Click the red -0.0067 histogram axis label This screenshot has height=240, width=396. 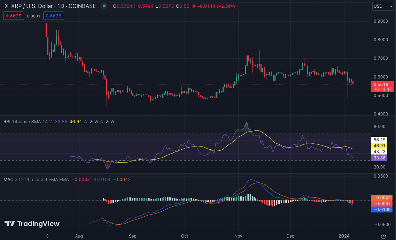click(x=382, y=203)
